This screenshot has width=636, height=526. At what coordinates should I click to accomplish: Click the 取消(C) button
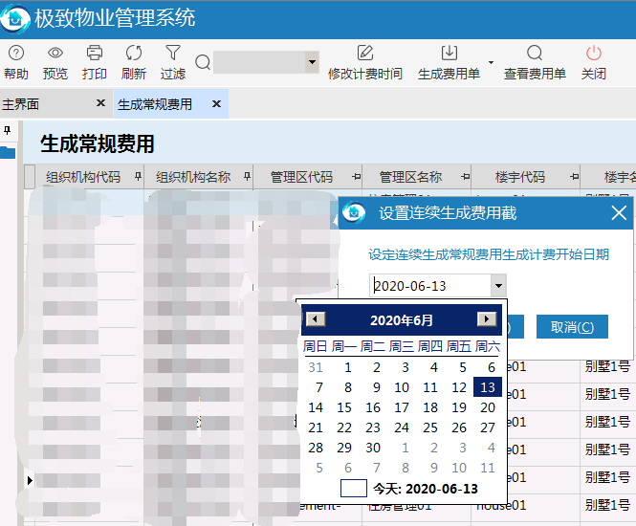tap(572, 326)
